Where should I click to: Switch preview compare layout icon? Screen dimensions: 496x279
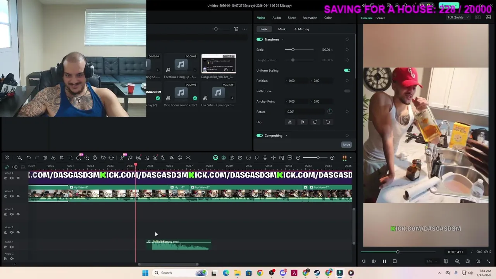pyautogui.click(x=478, y=17)
